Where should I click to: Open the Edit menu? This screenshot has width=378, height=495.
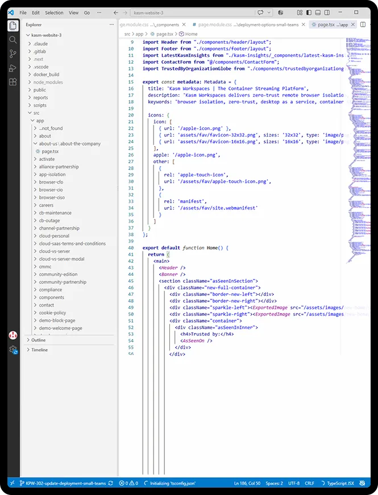(x=36, y=13)
